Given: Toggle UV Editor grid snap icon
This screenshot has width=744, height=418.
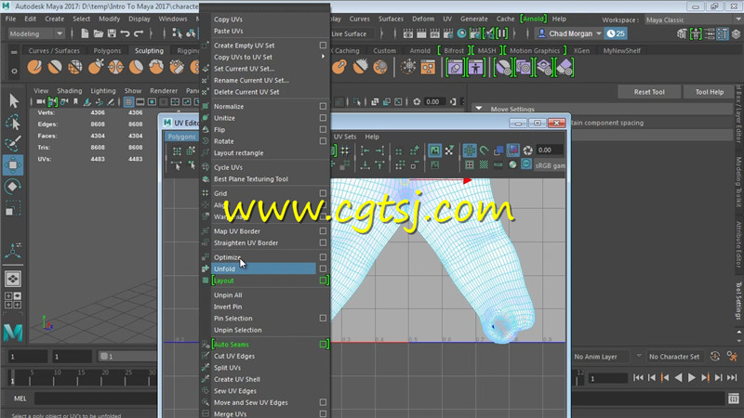Looking at the screenshot, I should tap(470, 150).
